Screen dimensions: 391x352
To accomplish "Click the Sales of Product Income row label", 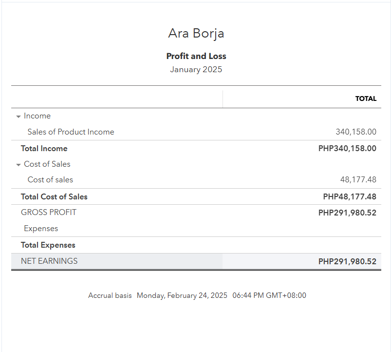I will click(71, 132).
